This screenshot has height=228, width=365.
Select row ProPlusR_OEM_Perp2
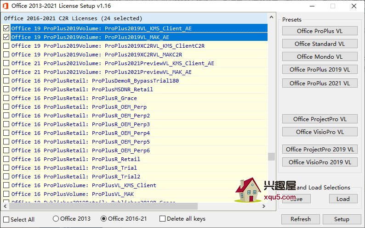(135, 116)
